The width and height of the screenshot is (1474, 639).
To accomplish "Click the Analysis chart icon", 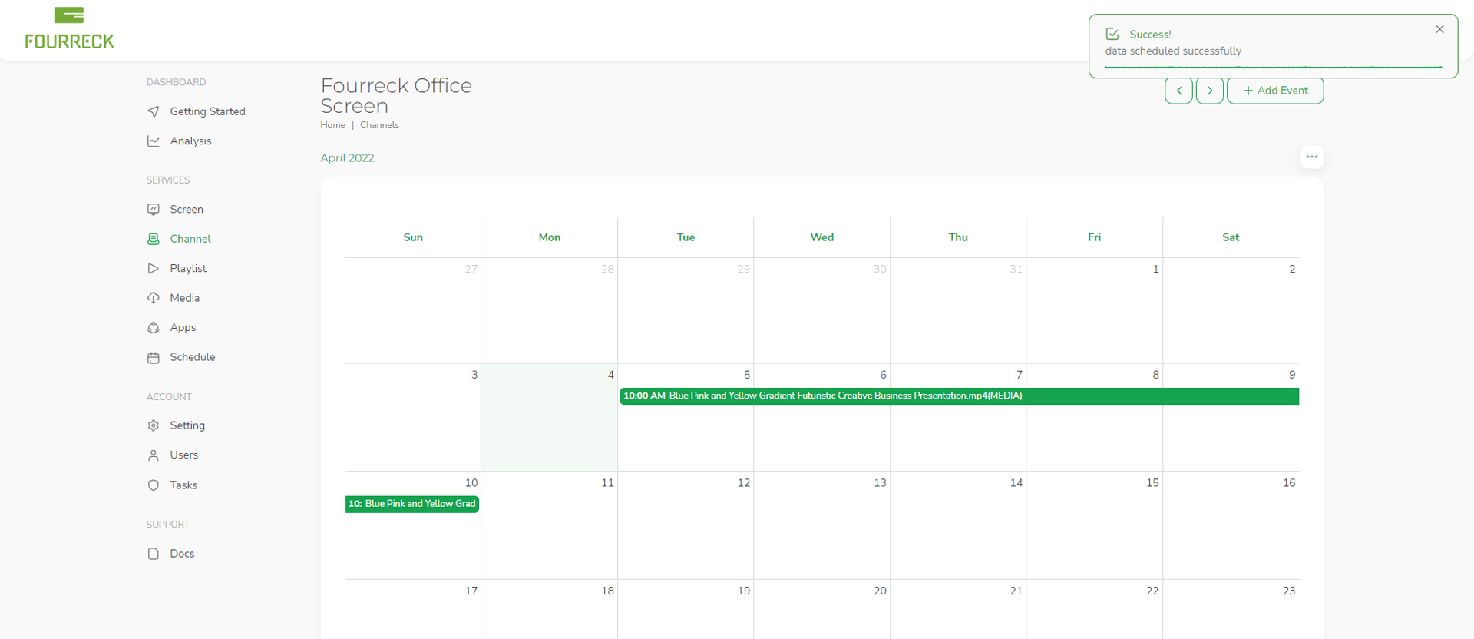I will coord(154,141).
